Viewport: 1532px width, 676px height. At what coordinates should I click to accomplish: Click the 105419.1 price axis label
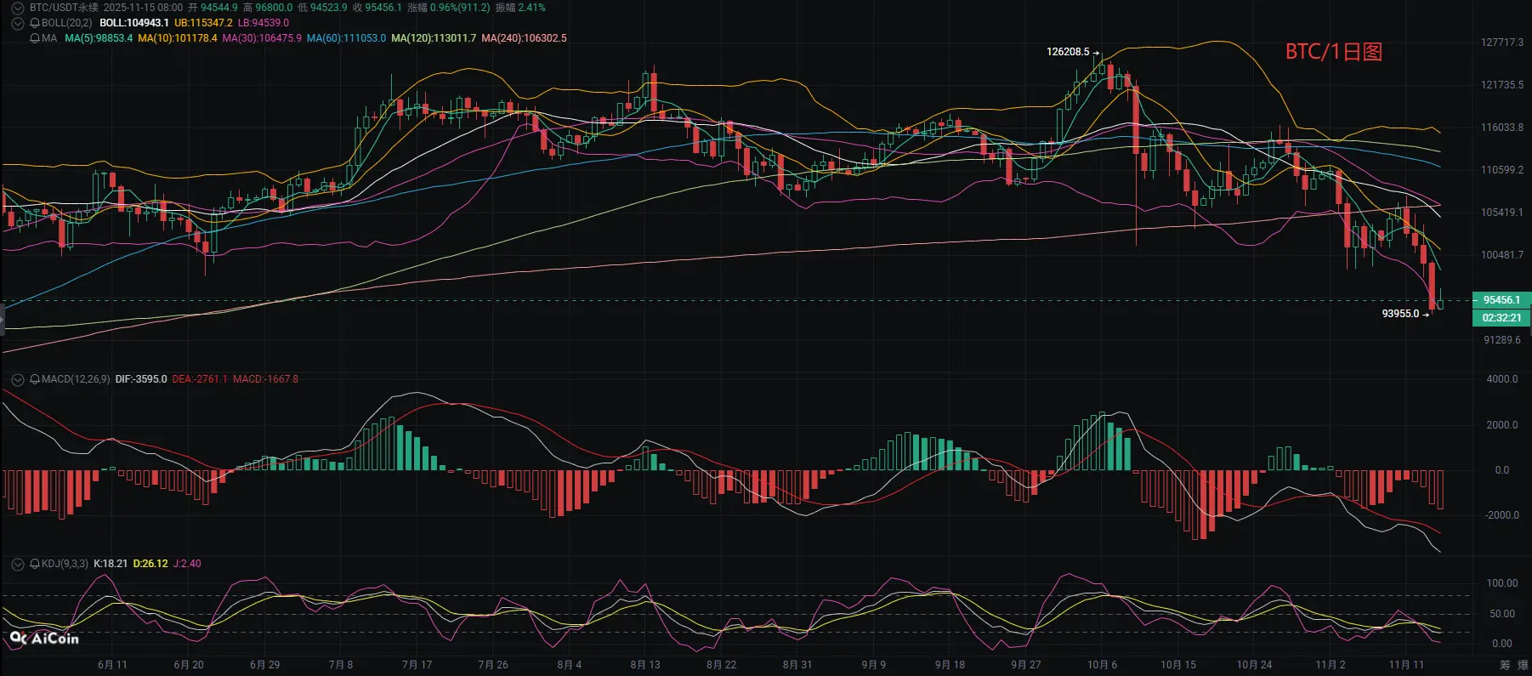pos(1502,213)
